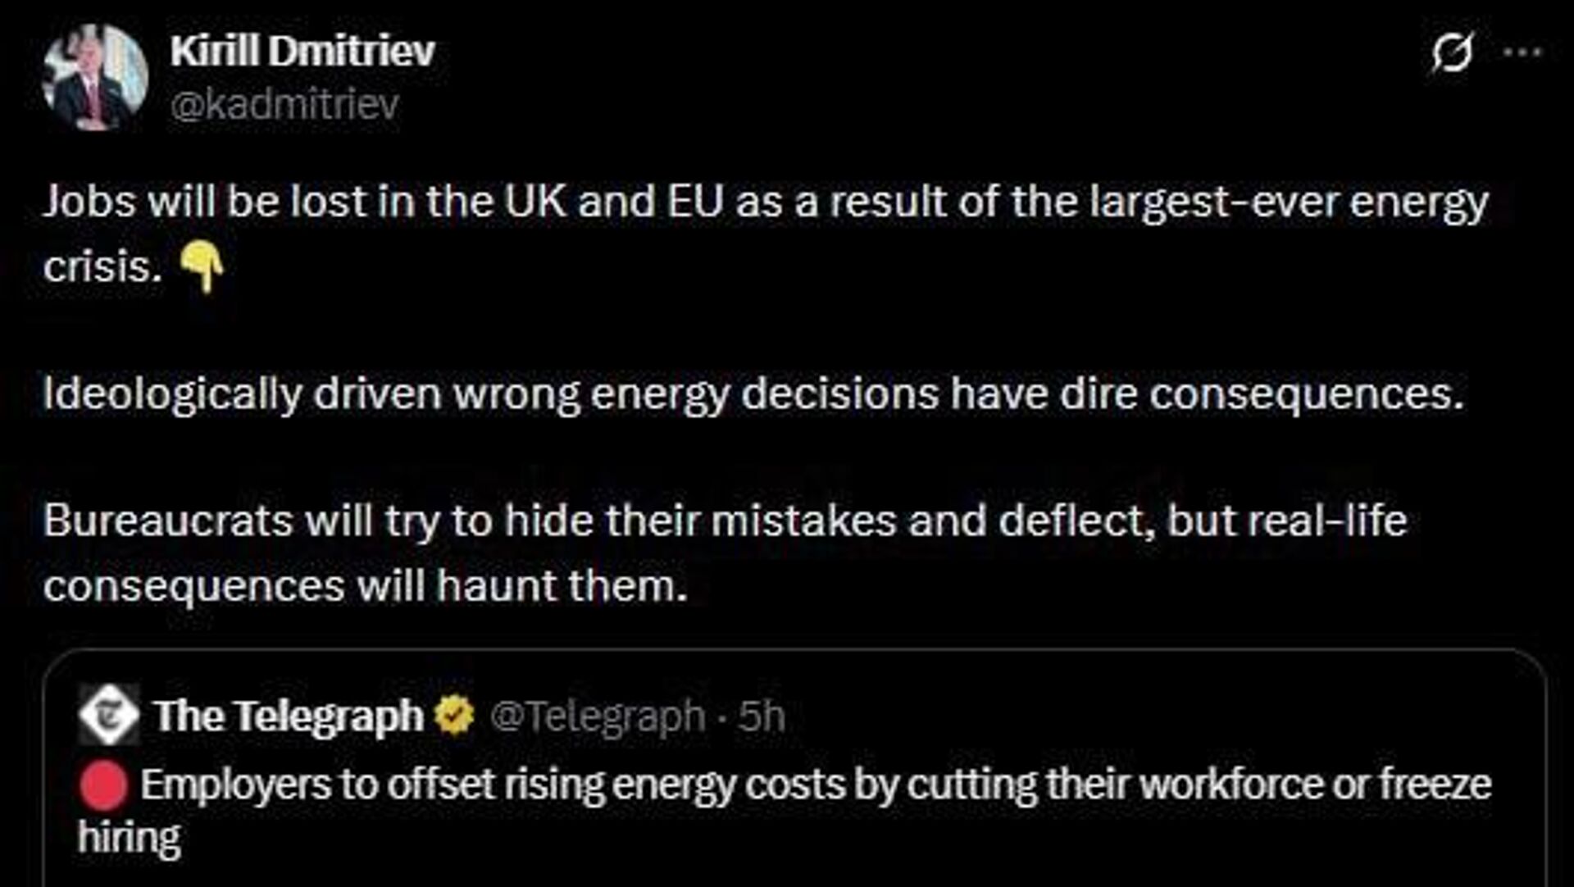
Task: Open the Grok icon on the post
Action: coord(1453,53)
